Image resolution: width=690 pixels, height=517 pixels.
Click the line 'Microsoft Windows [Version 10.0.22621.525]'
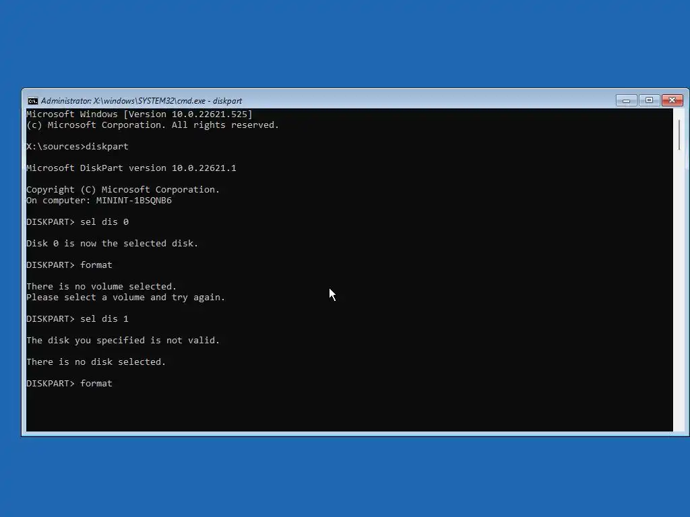139,114
